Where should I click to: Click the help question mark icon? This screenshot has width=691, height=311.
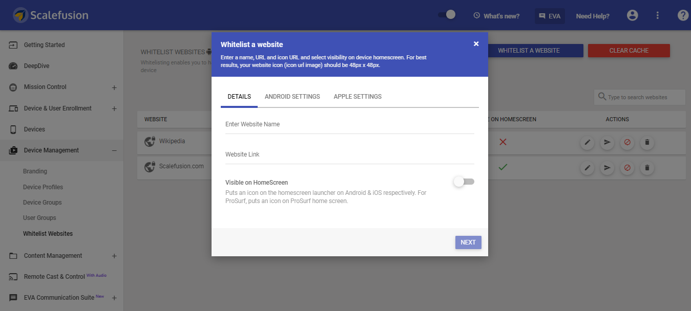tap(683, 15)
